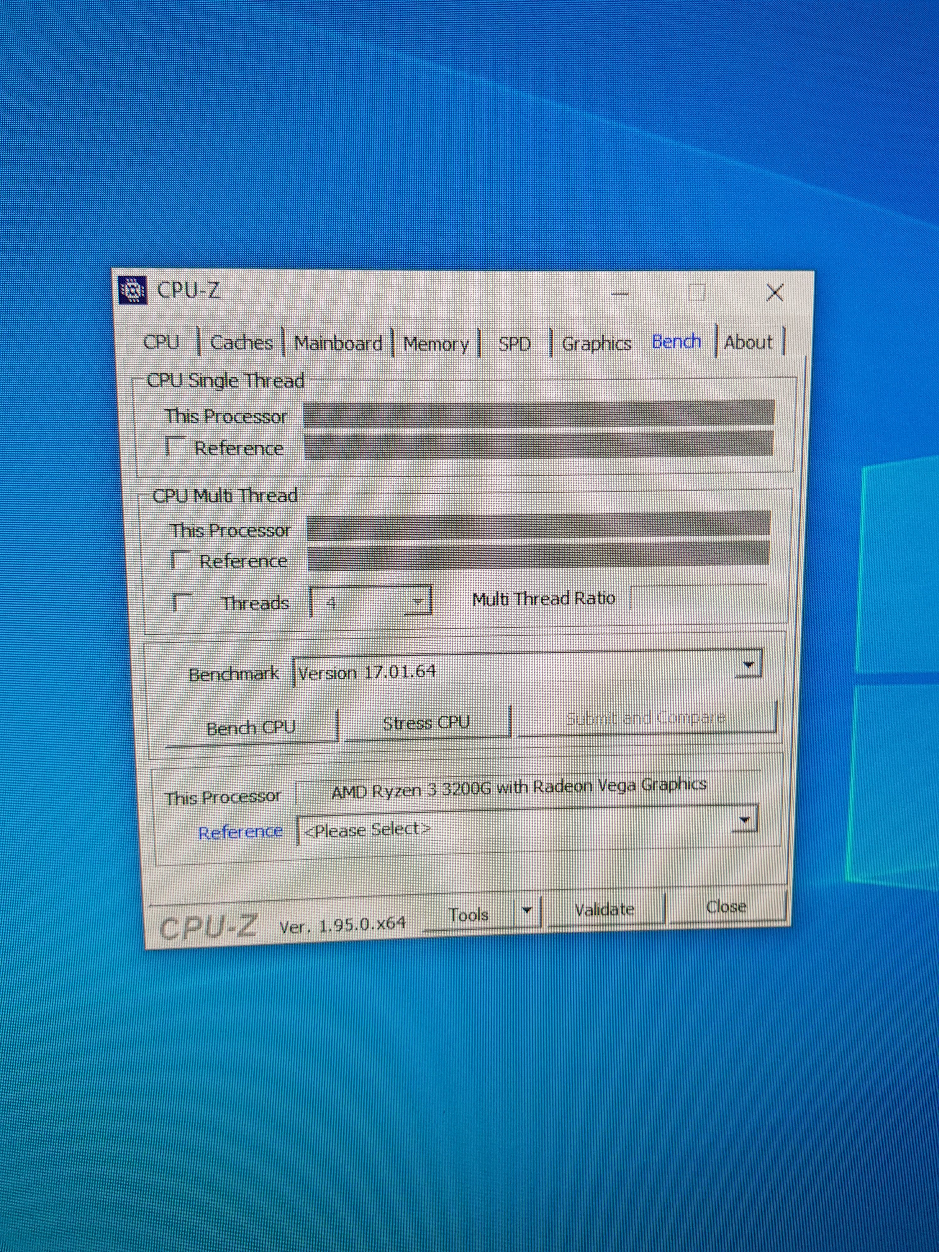Switch to the Graphics tab
The width and height of the screenshot is (939, 1252).
tap(596, 343)
